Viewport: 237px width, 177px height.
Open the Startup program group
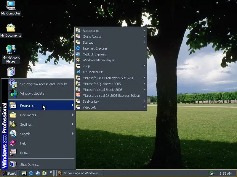click(111, 42)
